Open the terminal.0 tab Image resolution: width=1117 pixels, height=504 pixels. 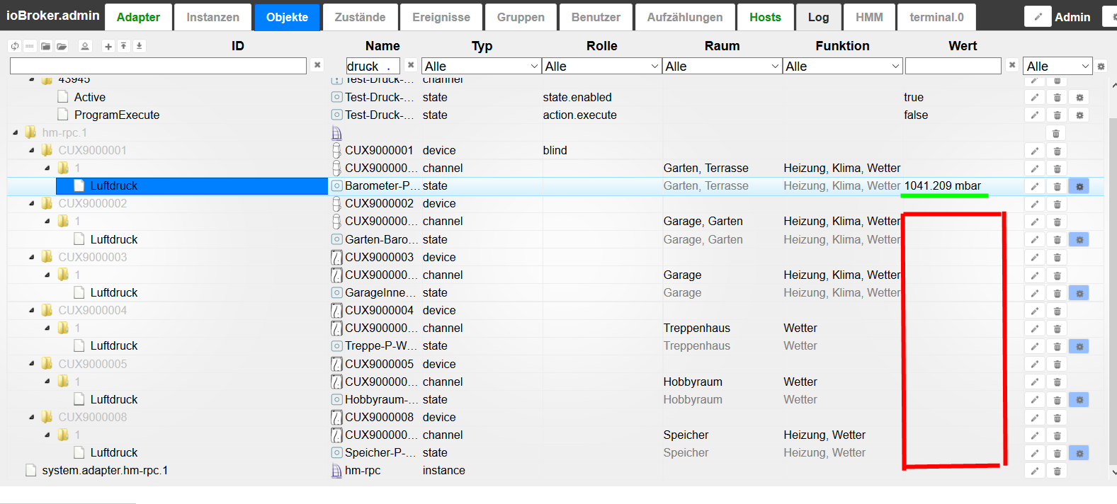[936, 17]
